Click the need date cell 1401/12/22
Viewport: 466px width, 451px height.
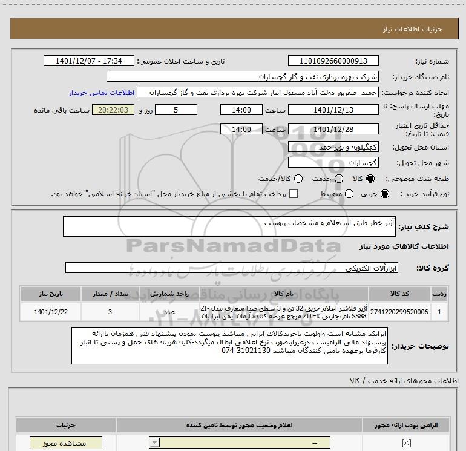[x=50, y=312]
